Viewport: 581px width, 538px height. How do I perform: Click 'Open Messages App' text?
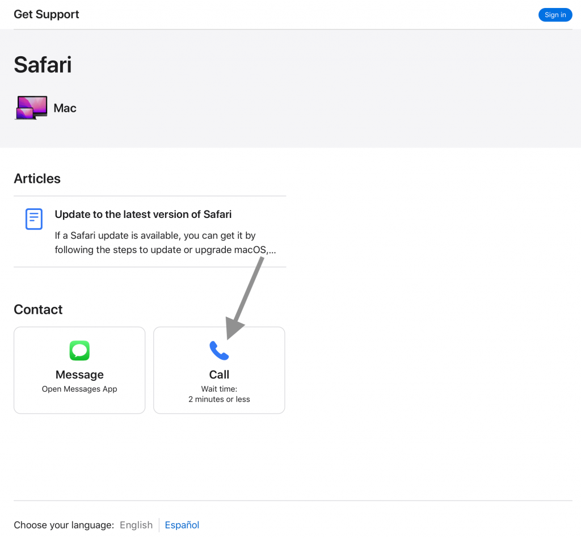coord(79,389)
